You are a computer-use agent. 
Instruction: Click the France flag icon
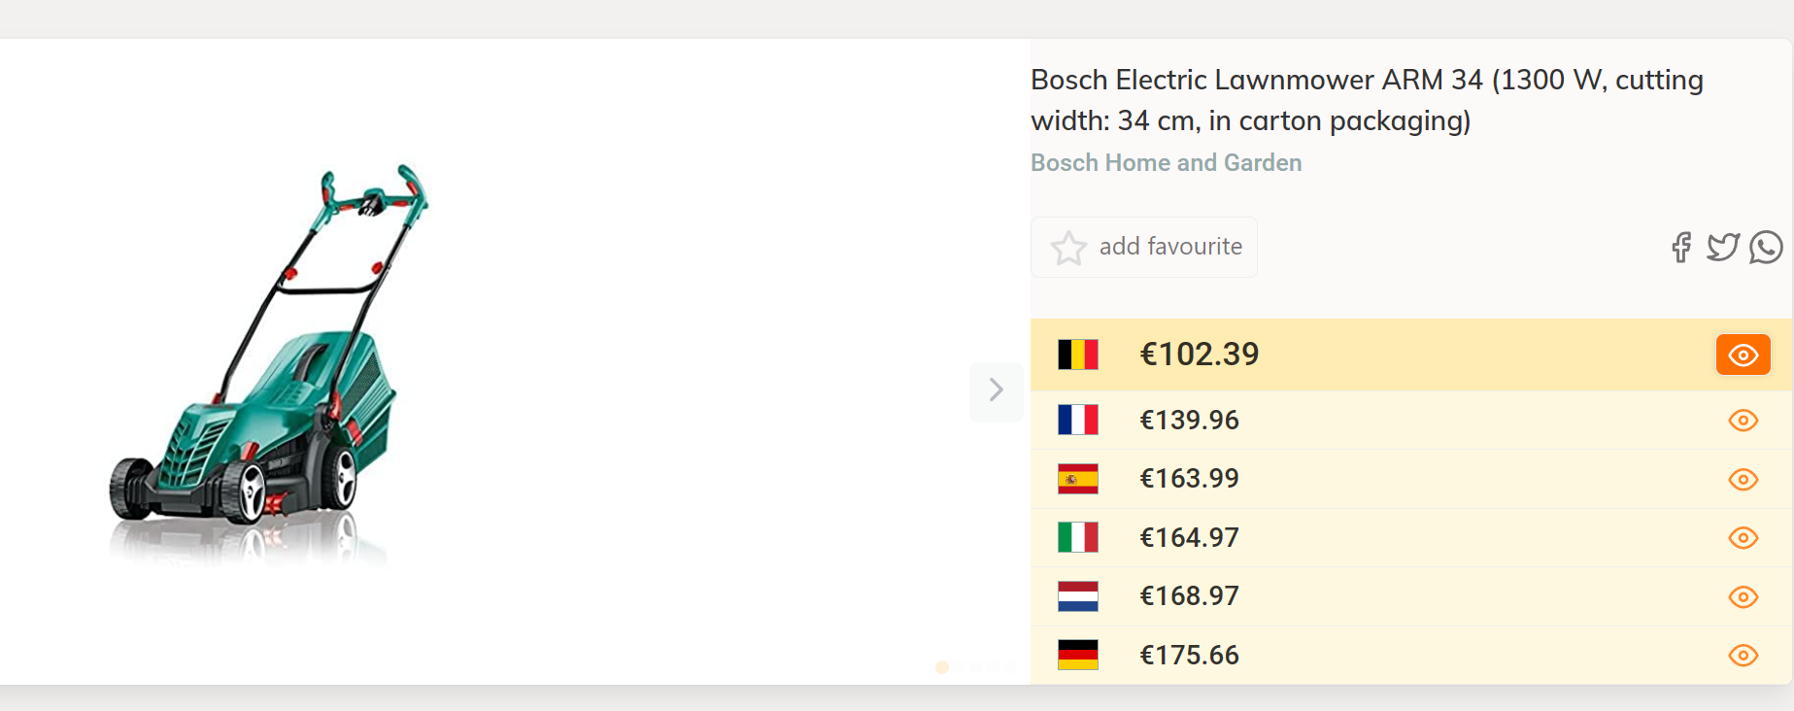pyautogui.click(x=1078, y=420)
